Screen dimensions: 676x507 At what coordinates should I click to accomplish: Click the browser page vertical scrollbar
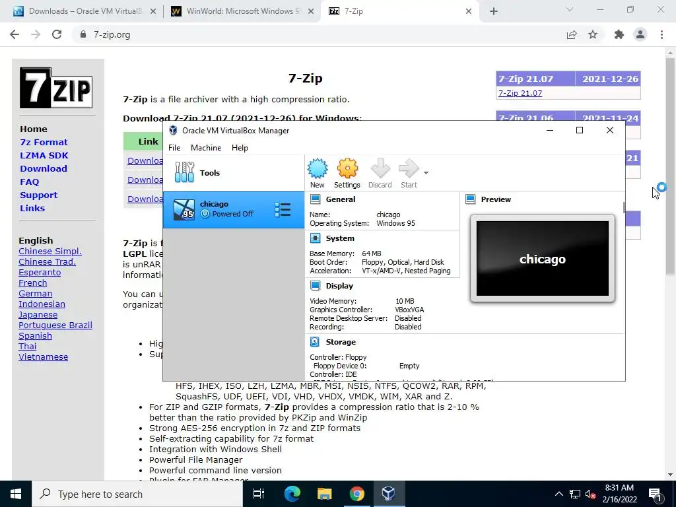click(670, 166)
